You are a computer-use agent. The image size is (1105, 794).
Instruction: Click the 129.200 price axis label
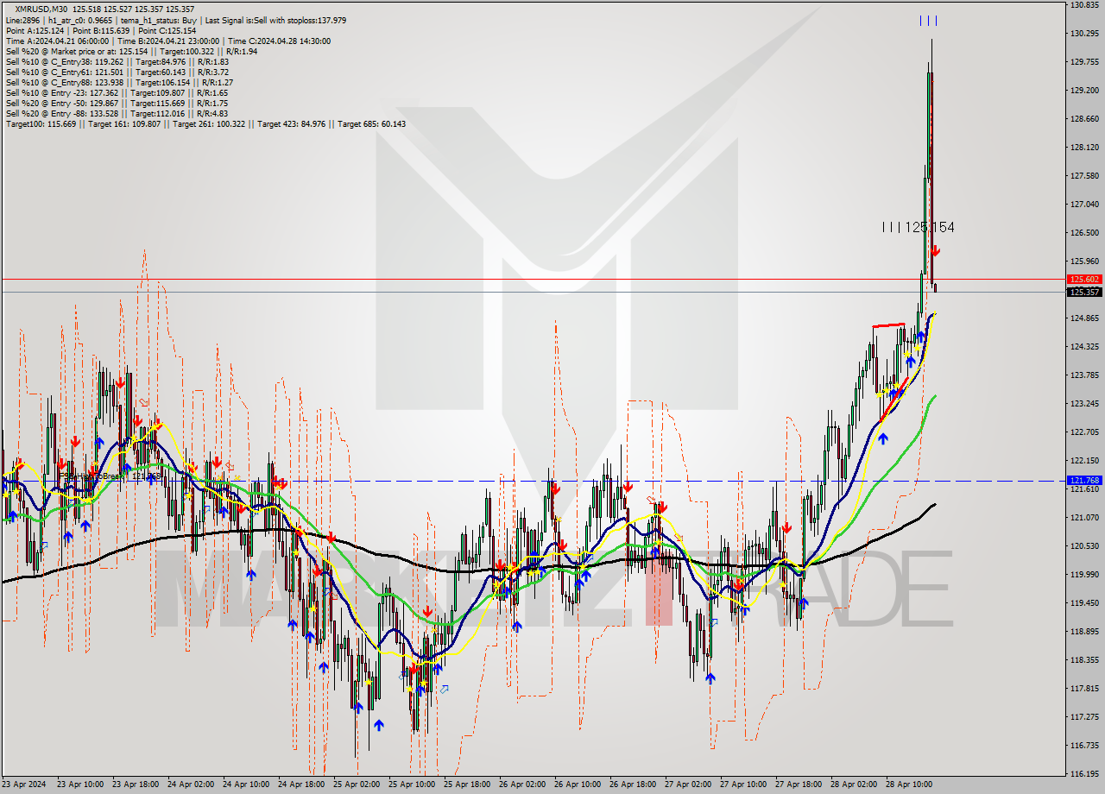[x=1084, y=90]
